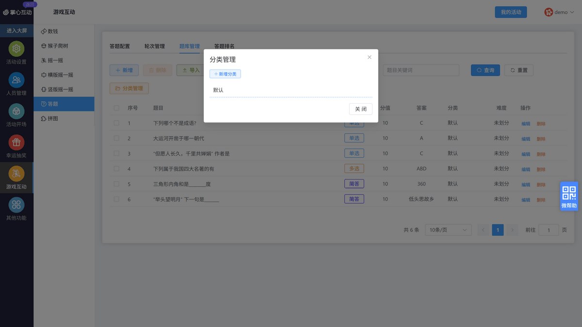Check the checkbox for question 3

tap(116, 153)
